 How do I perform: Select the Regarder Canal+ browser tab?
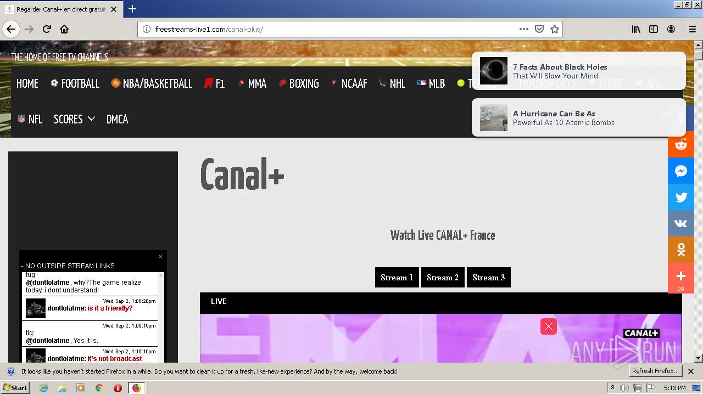click(x=60, y=9)
